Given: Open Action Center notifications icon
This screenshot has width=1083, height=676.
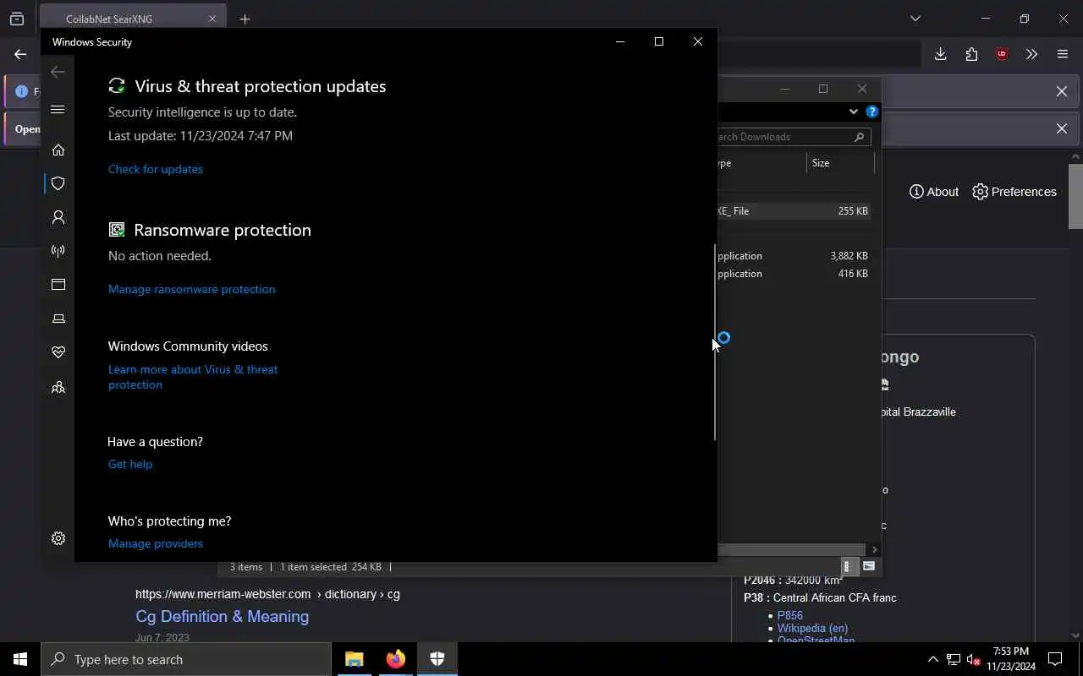Looking at the screenshot, I should tap(1055, 659).
